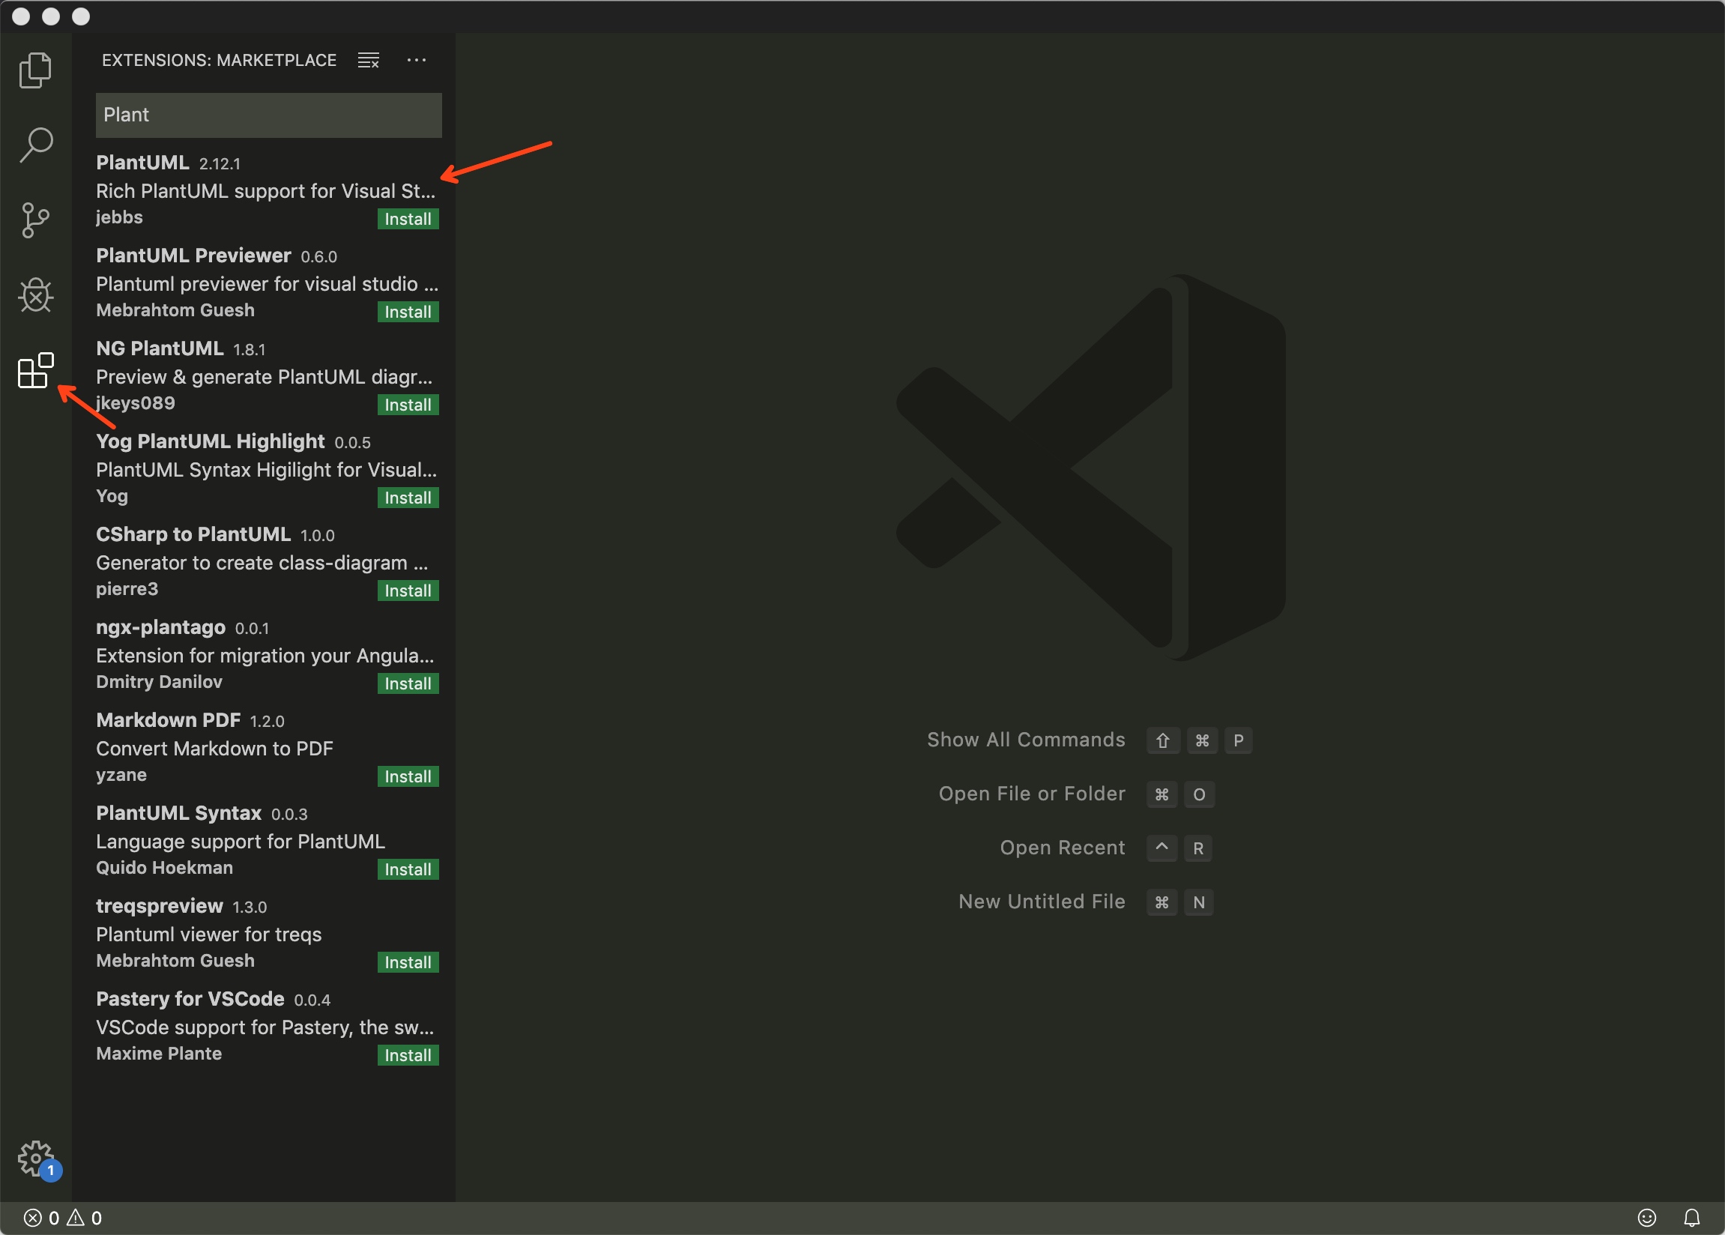Viewport: 1725px width, 1235px height.
Task: Select the Markdown PDF extension title
Action: coord(168,720)
